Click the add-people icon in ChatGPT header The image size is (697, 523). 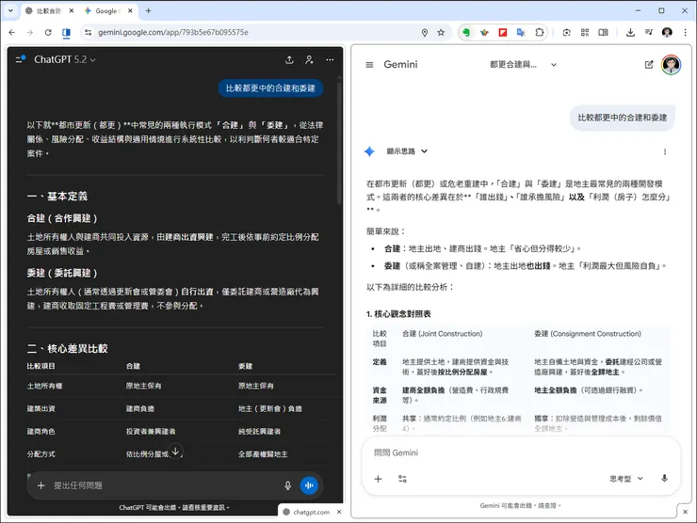309,59
